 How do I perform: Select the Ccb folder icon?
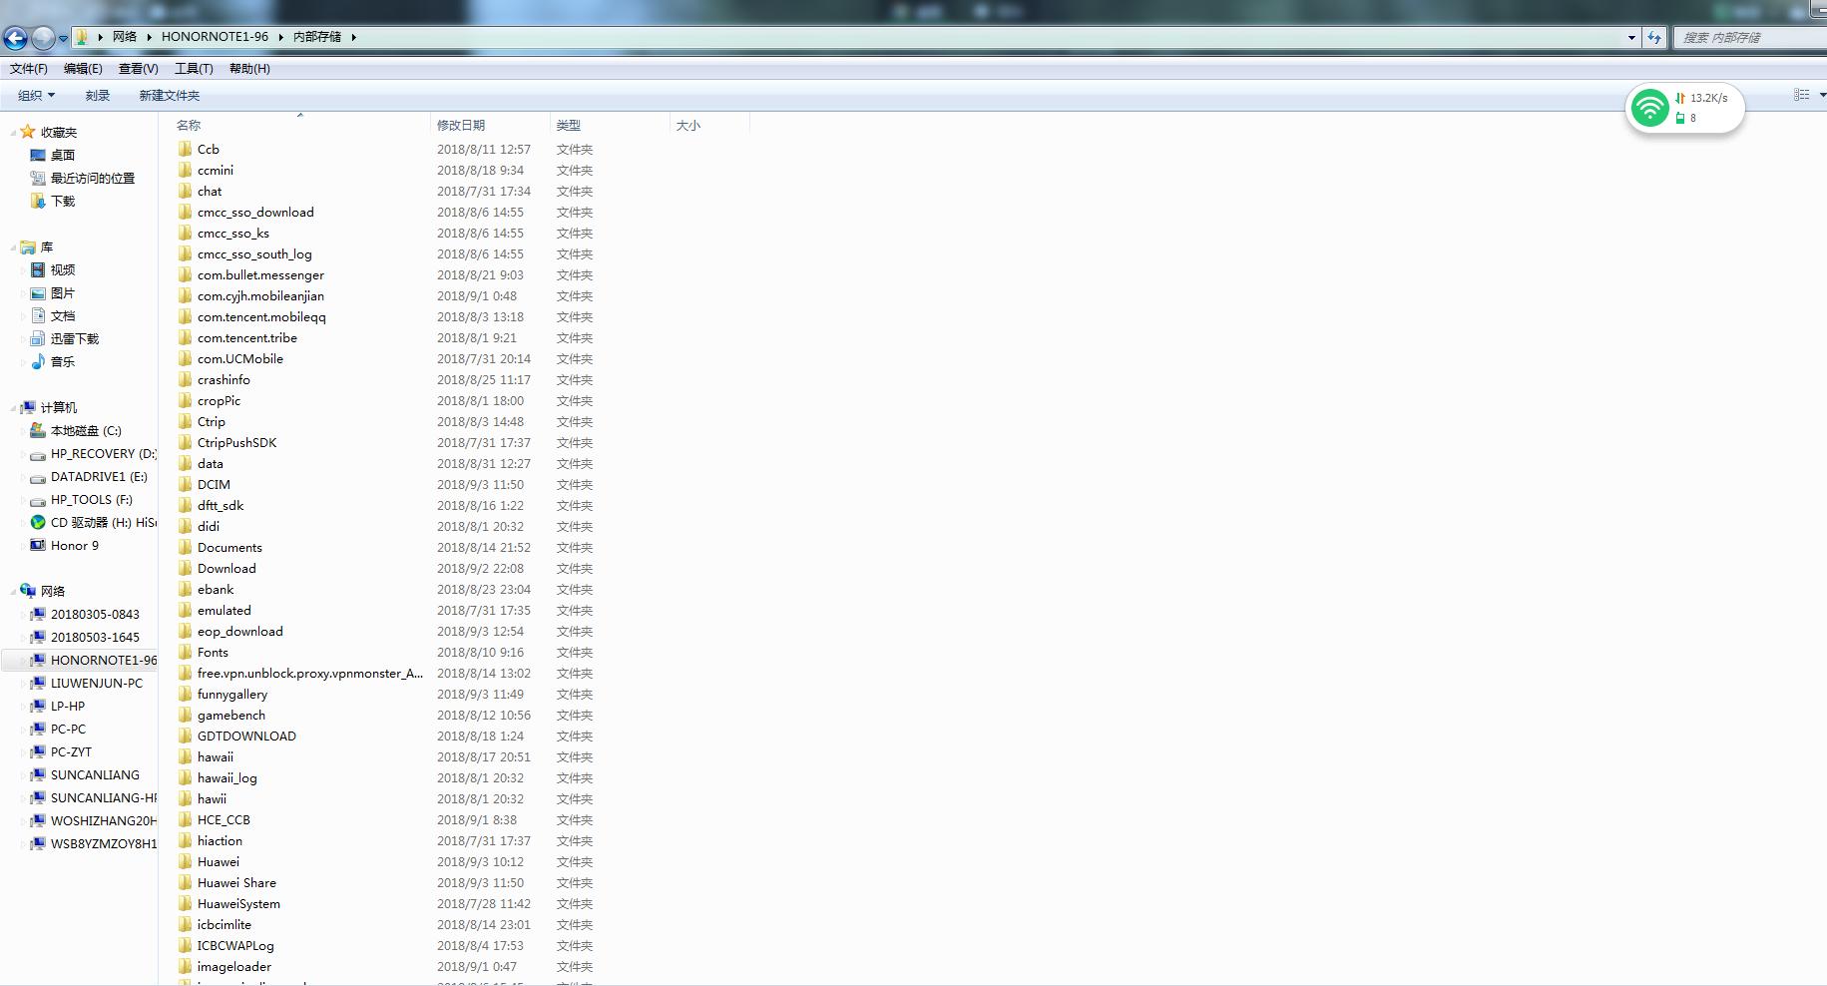185,149
